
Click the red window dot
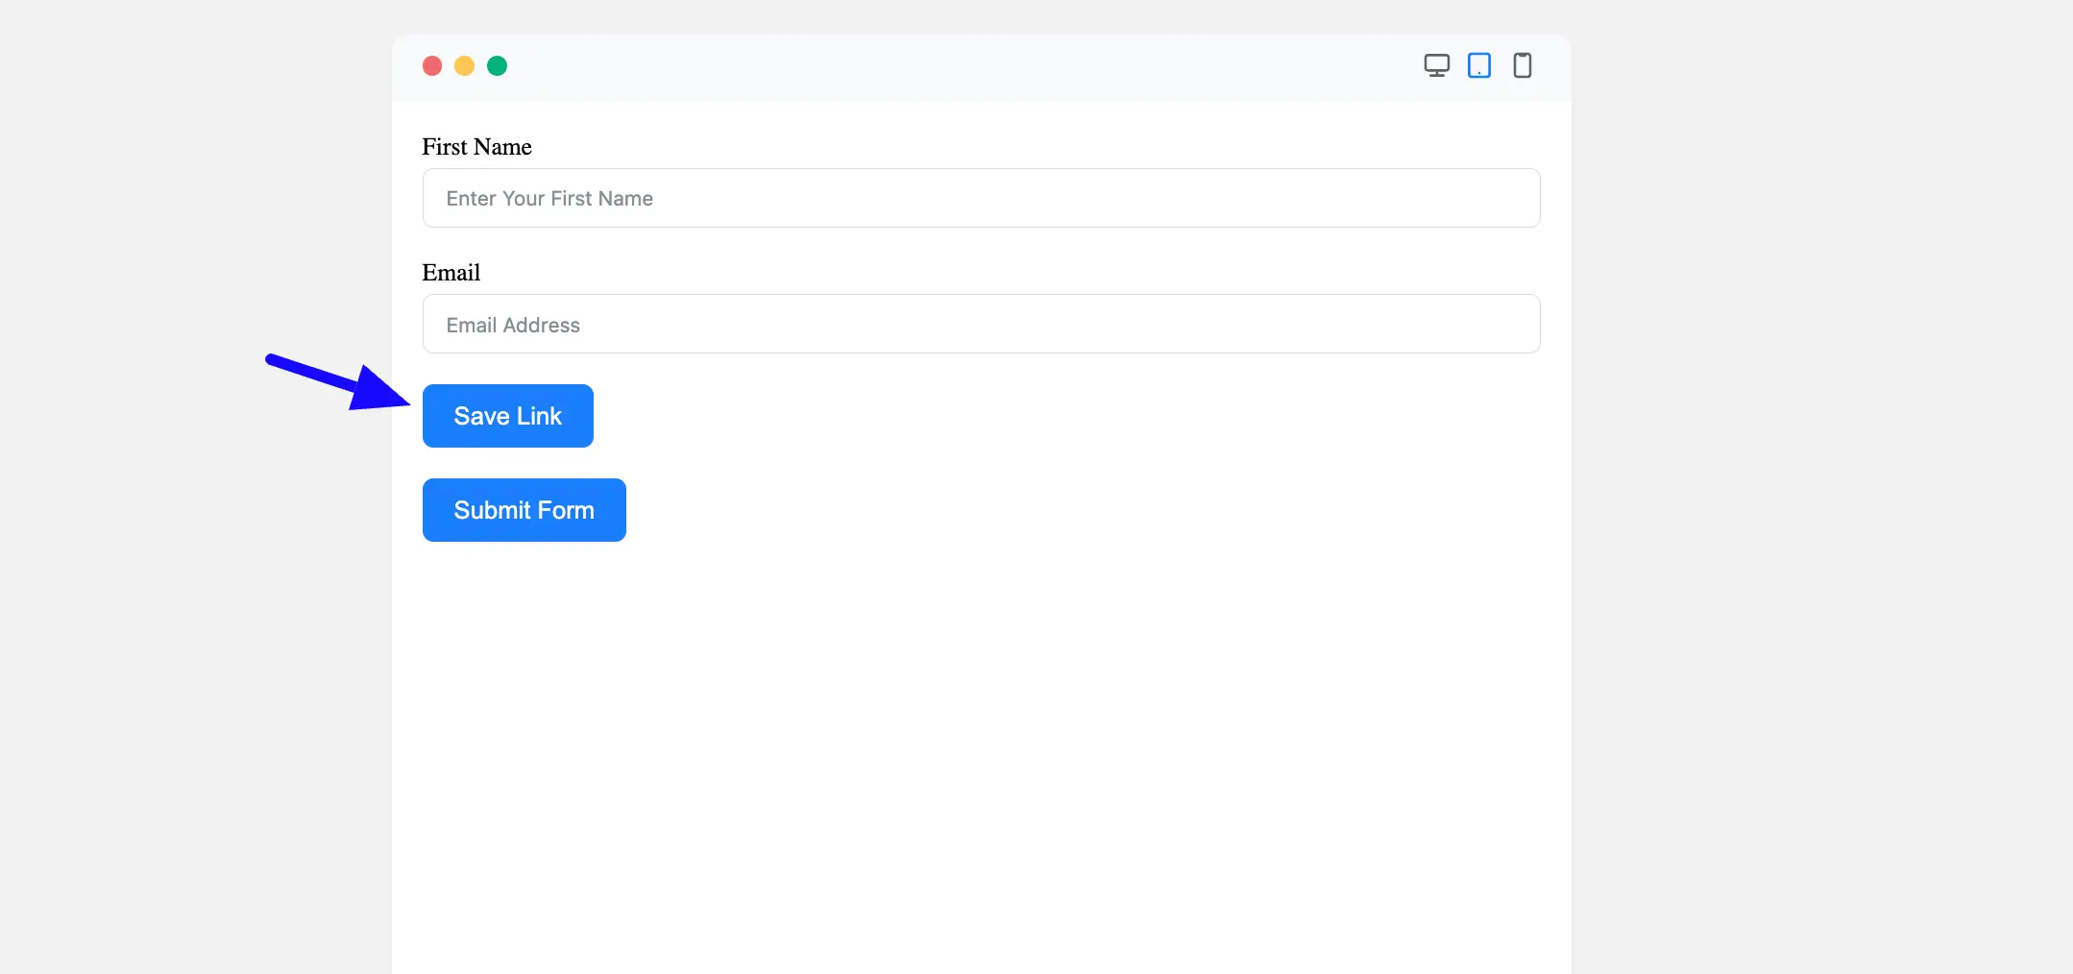(x=432, y=65)
